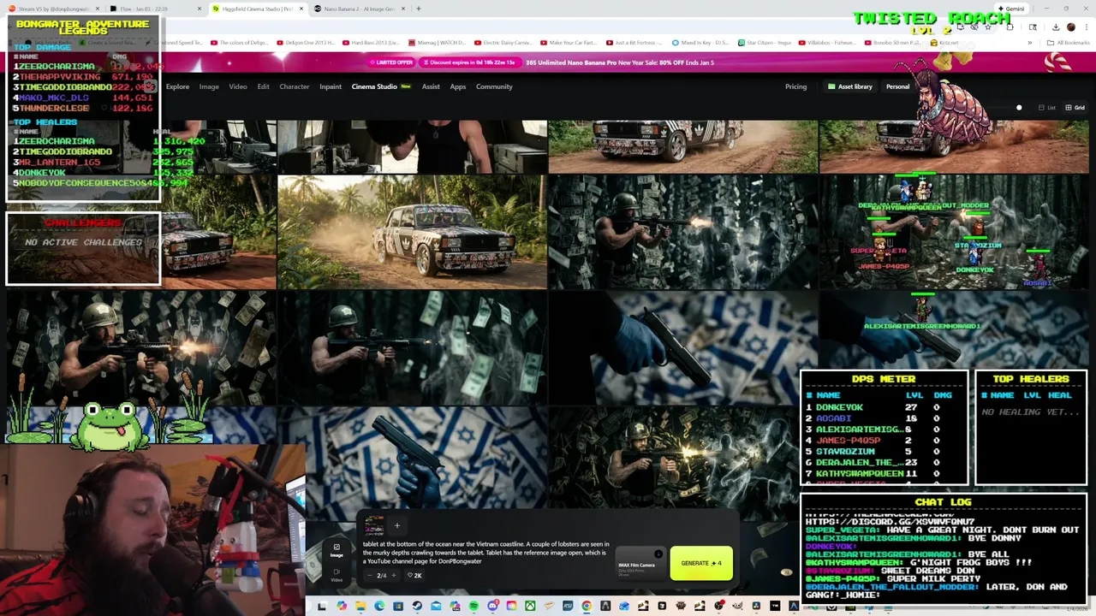Open Xbox app from the taskbar
This screenshot has height=616, width=1096.
[530, 606]
